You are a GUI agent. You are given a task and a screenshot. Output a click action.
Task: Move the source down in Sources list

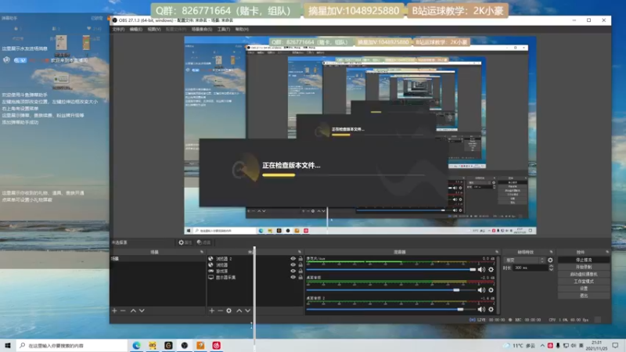pos(247,311)
